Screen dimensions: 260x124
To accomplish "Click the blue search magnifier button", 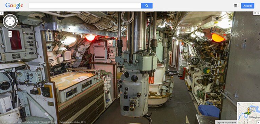I will click(x=147, y=6).
